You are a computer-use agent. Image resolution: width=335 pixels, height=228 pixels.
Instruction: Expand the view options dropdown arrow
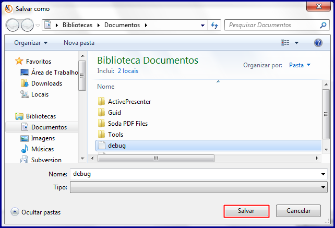296,43
